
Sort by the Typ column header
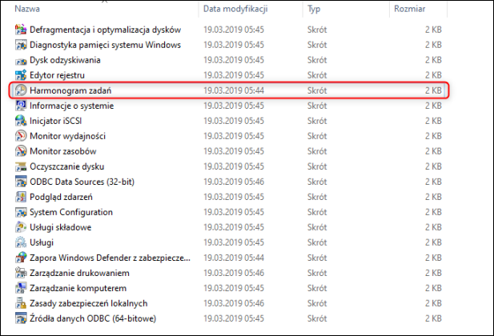coord(314,9)
